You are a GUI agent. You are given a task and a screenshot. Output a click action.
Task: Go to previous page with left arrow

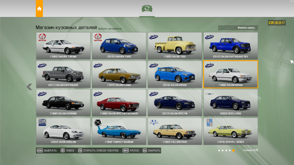pos(29,87)
